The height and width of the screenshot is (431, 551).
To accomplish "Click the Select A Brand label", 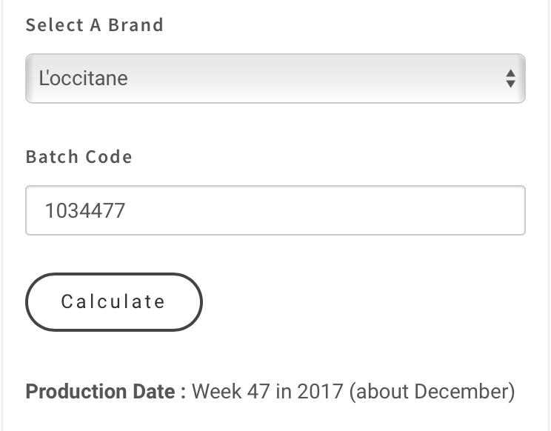I will (x=94, y=24).
